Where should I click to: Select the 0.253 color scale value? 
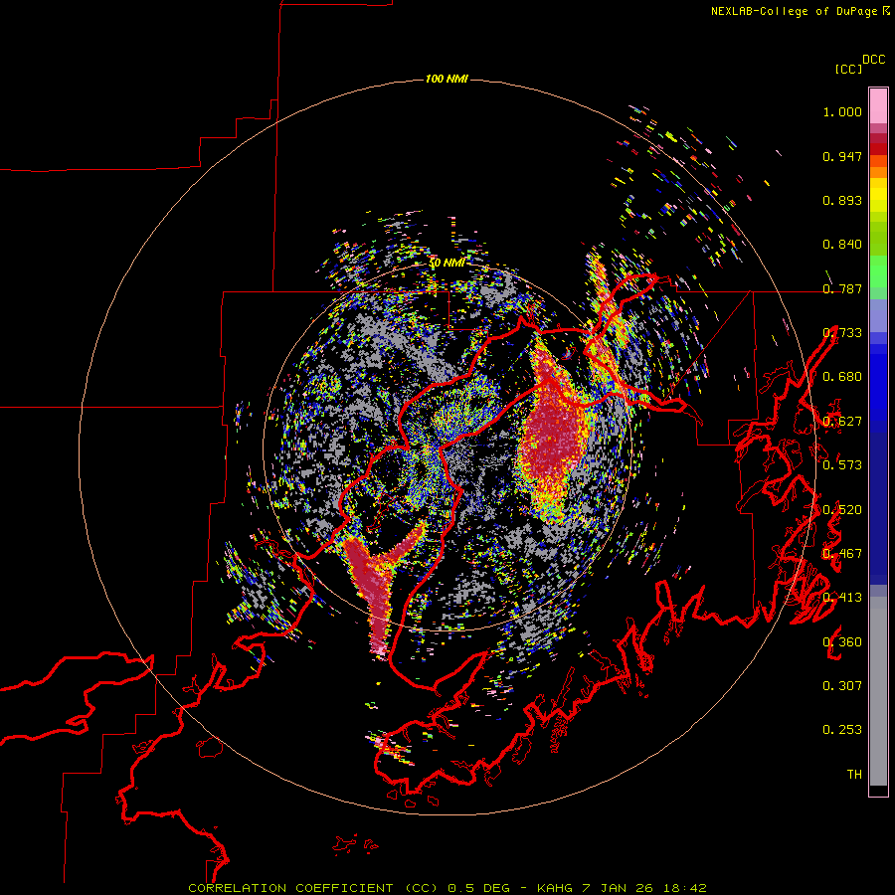pos(842,730)
